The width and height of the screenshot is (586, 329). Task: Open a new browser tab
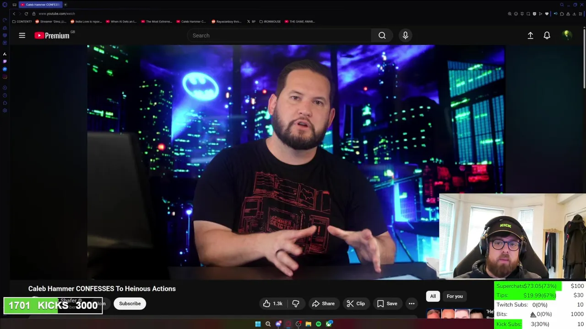(65, 5)
